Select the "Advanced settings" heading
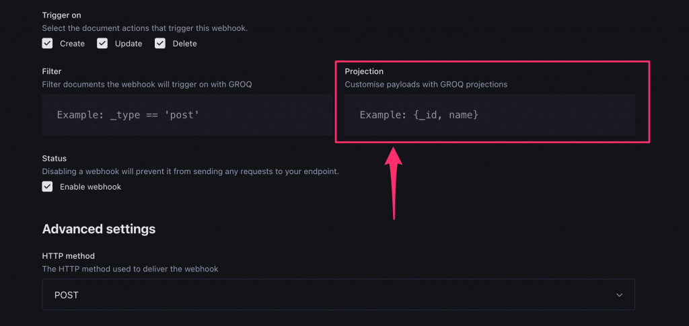The image size is (689, 326). [x=99, y=229]
